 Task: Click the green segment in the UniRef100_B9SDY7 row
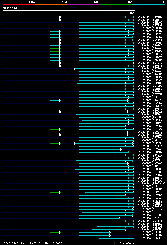pos(55,63)
